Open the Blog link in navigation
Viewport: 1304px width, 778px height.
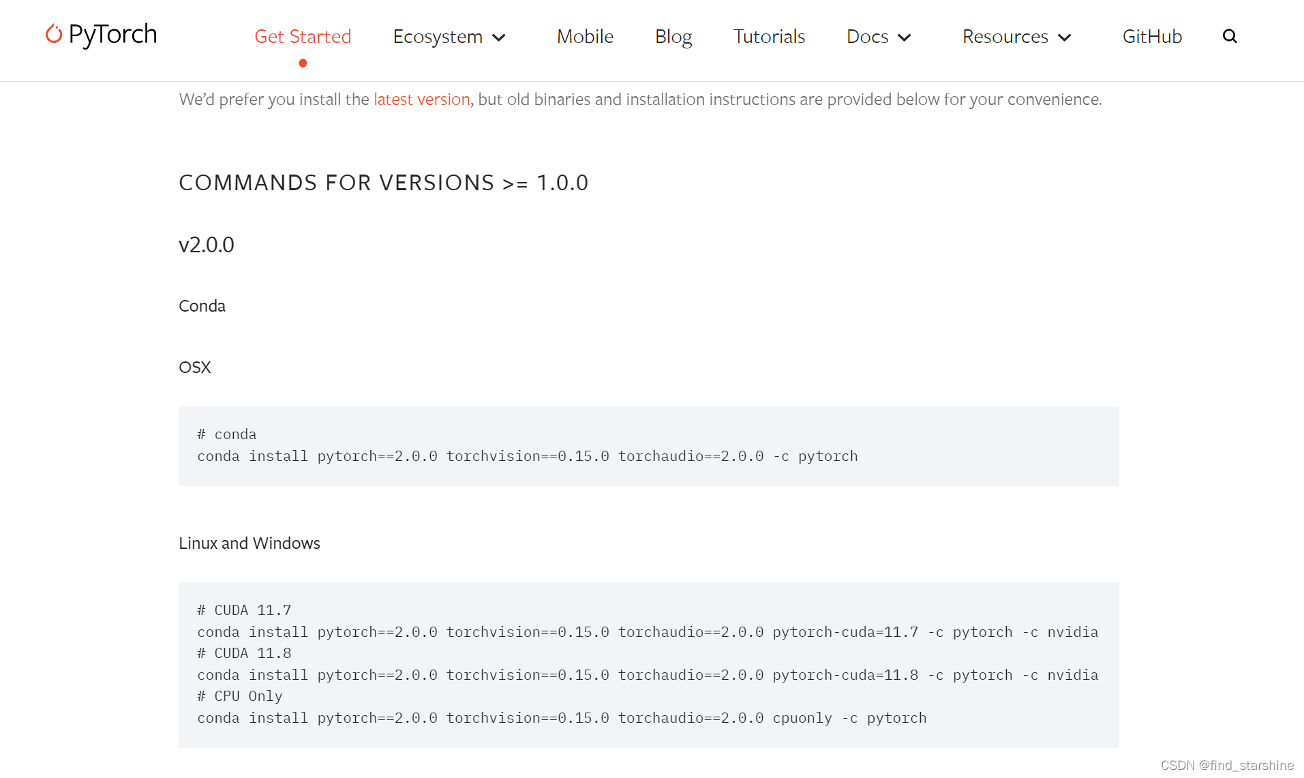[x=673, y=36]
